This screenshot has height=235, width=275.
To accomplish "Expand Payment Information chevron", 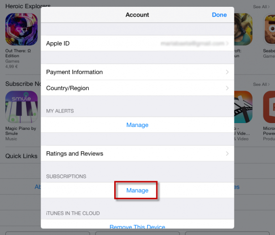I will (x=227, y=72).
